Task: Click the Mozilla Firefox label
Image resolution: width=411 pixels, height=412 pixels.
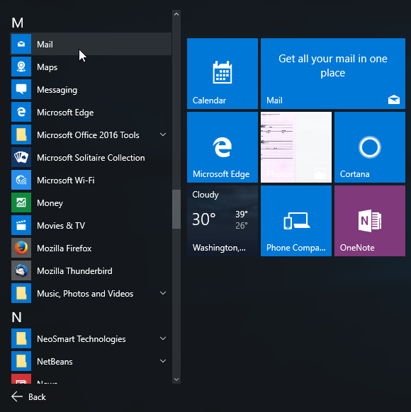Action: (x=64, y=248)
